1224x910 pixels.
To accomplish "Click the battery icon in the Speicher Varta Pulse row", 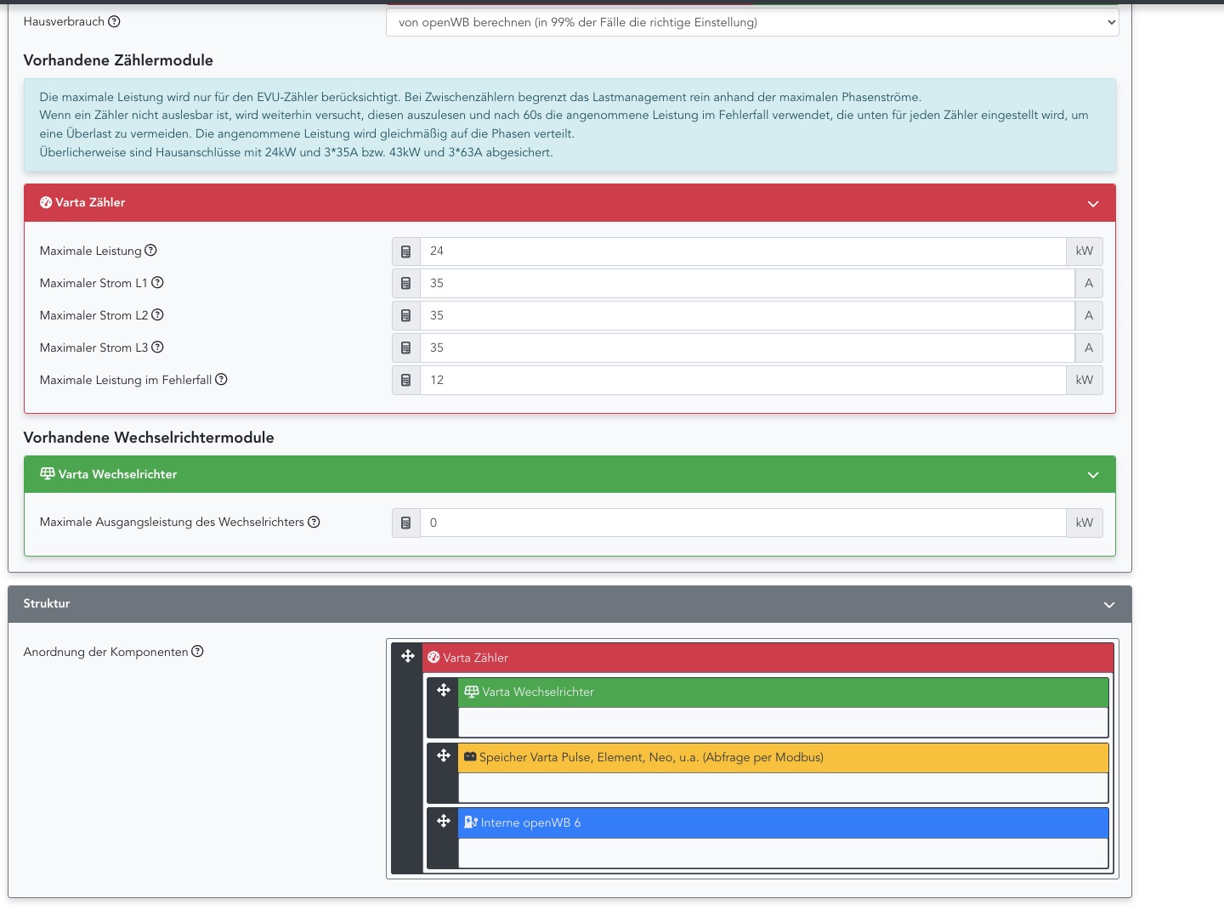I will (470, 757).
